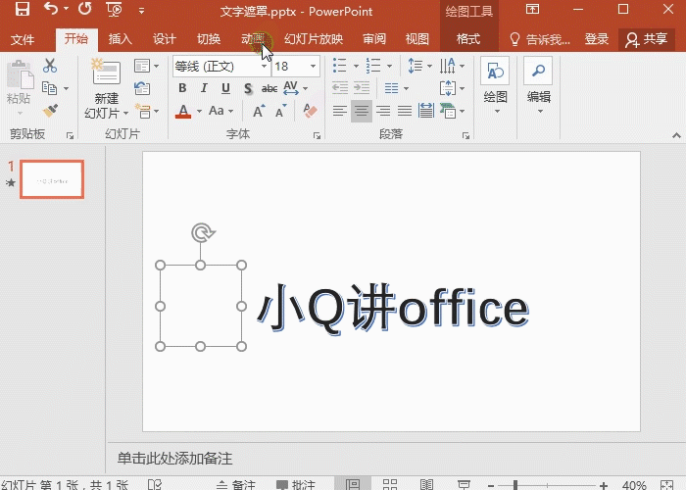Click the New Slide icon

point(106,73)
